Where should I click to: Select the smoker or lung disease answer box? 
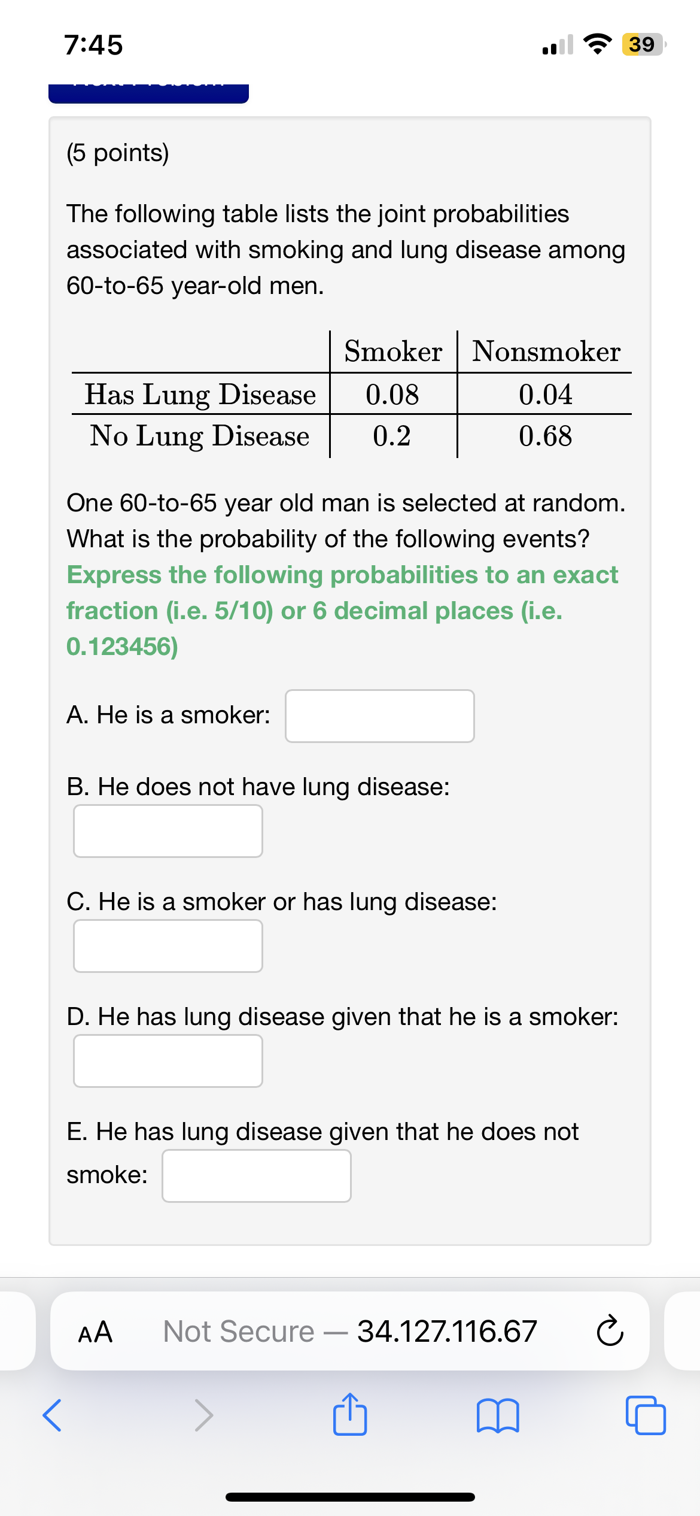pyautogui.click(x=168, y=946)
